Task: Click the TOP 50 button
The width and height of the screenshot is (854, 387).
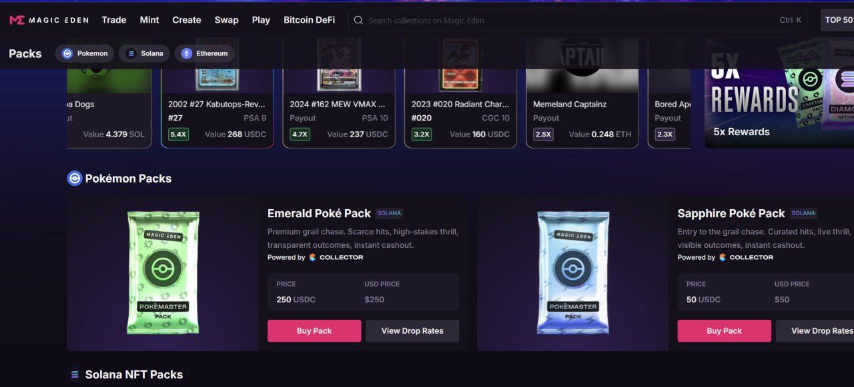Action: click(x=838, y=20)
